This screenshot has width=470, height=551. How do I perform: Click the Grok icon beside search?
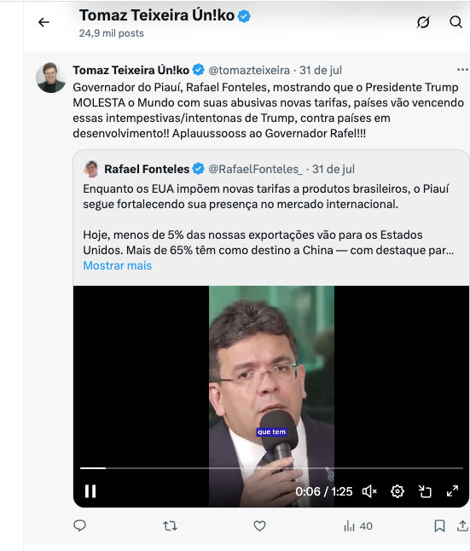click(423, 22)
